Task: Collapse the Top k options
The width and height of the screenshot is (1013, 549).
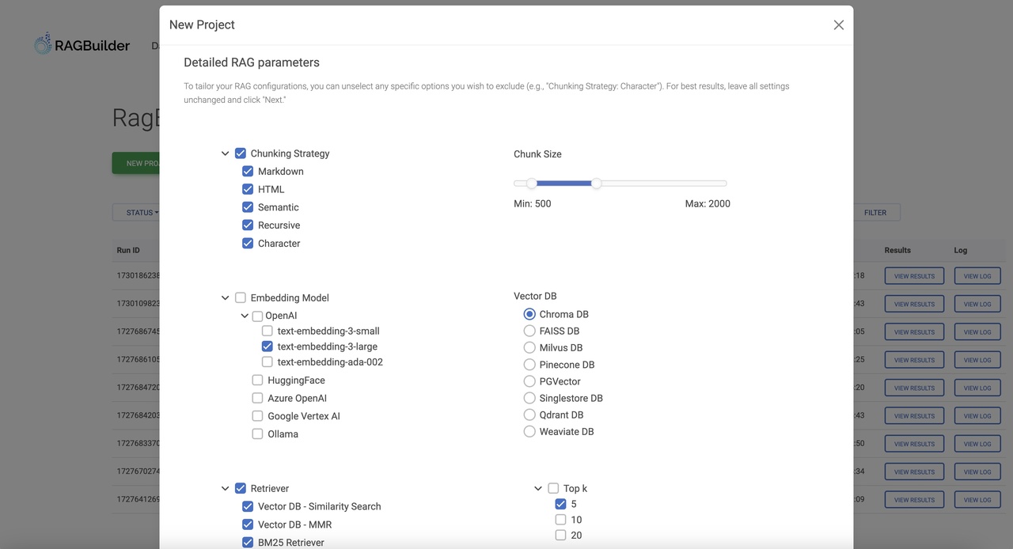Action: click(538, 489)
